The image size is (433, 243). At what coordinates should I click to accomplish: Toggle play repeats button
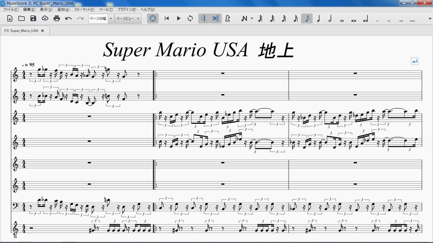(204, 18)
